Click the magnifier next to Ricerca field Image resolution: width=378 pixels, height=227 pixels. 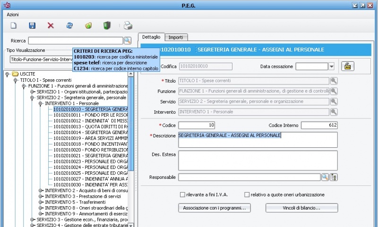tap(127, 41)
